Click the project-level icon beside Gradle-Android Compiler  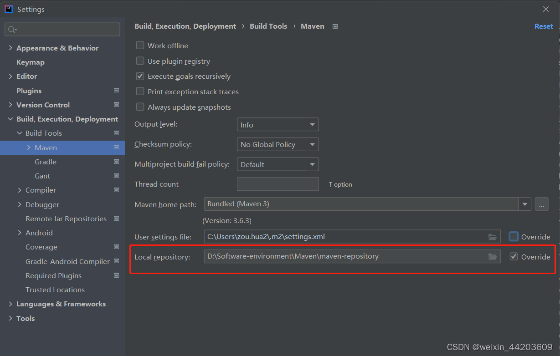pos(116,261)
